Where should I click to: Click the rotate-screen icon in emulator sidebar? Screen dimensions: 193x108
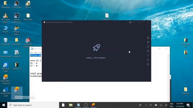(148, 42)
